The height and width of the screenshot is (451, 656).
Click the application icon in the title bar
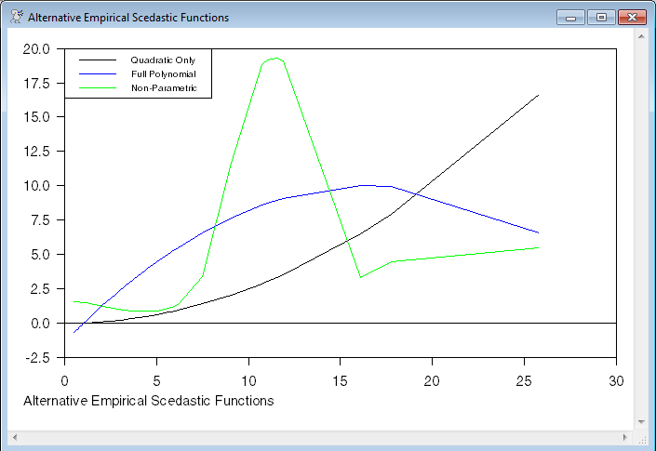tap(15, 18)
